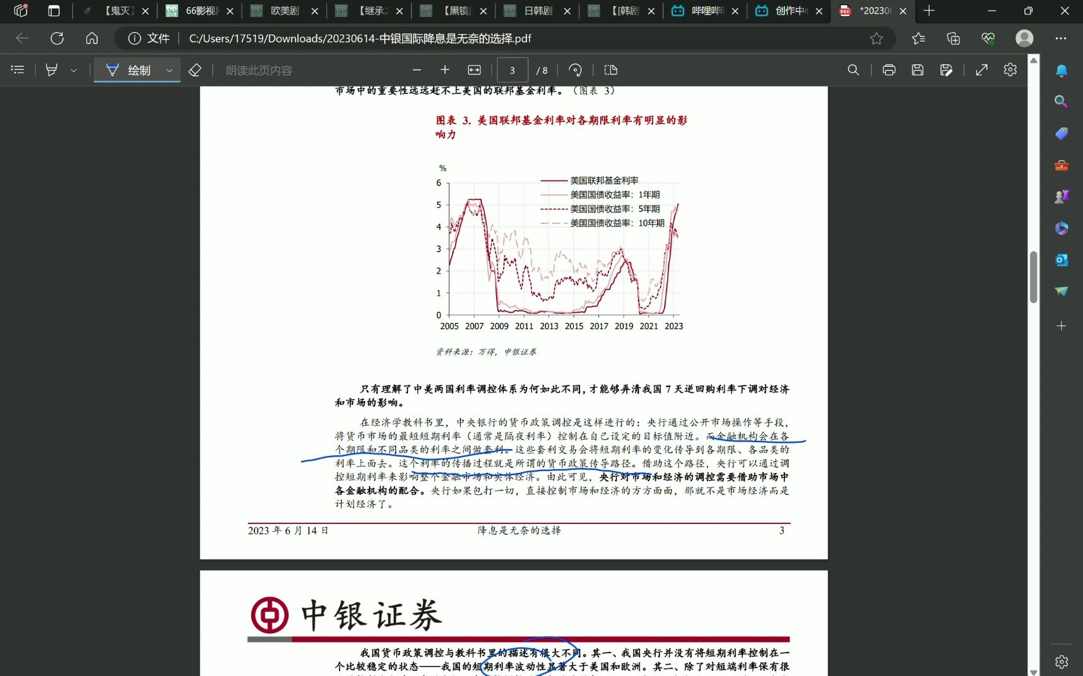The width and height of the screenshot is (1083, 676).
Task: Open Outlook in the sidebar
Action: tap(1062, 260)
